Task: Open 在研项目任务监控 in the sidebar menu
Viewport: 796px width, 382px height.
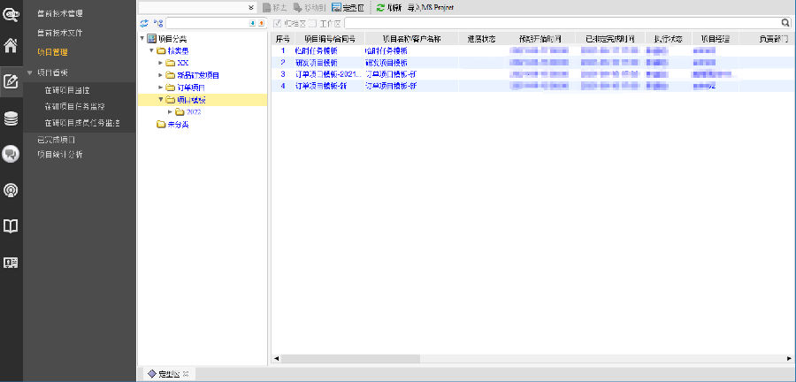Action: [x=79, y=106]
